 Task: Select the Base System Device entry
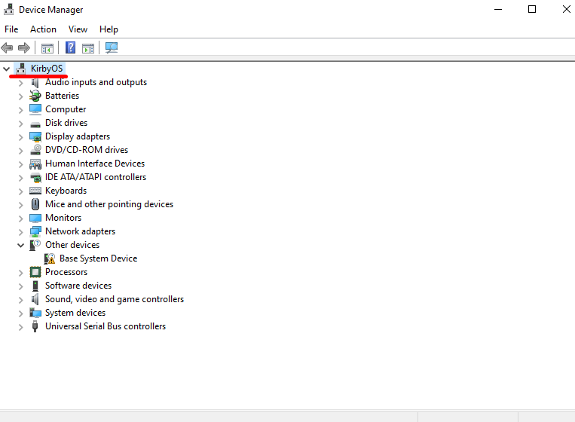(x=98, y=258)
